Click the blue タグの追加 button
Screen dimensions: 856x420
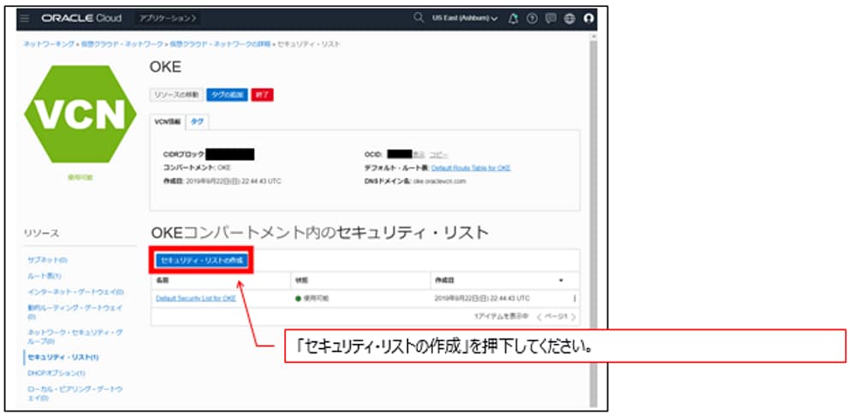click(227, 95)
